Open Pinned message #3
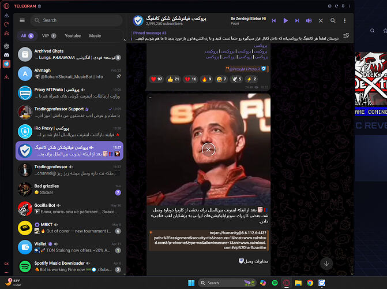Image resolution: width=387 pixels, height=289 pixels. click(236, 36)
